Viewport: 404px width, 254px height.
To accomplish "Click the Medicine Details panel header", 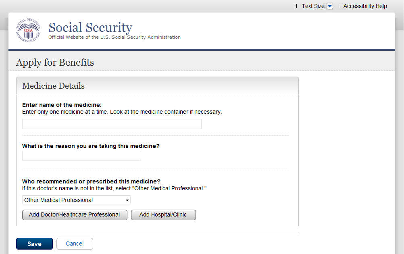I will pos(53,86).
